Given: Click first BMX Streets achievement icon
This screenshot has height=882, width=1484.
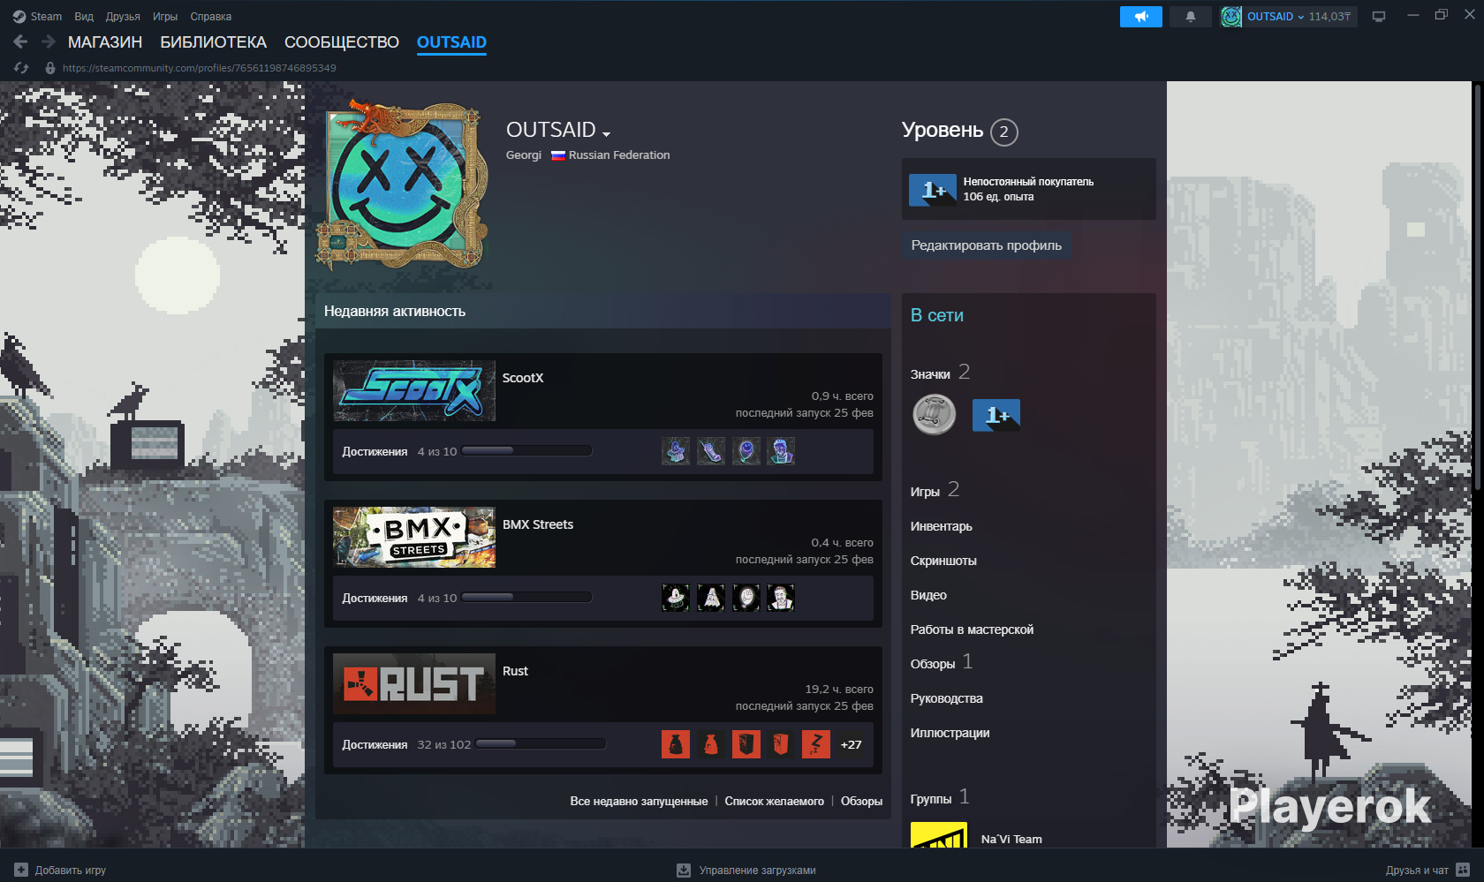Looking at the screenshot, I should 676,598.
